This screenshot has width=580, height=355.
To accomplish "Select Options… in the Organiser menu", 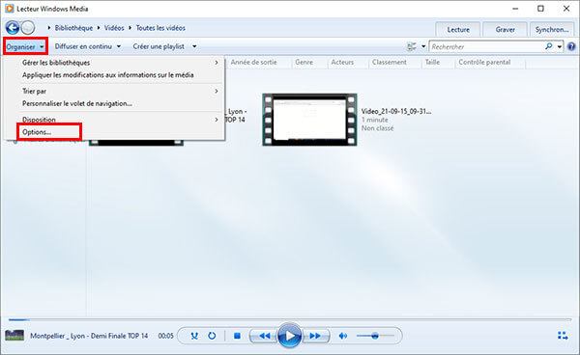I will click(37, 132).
